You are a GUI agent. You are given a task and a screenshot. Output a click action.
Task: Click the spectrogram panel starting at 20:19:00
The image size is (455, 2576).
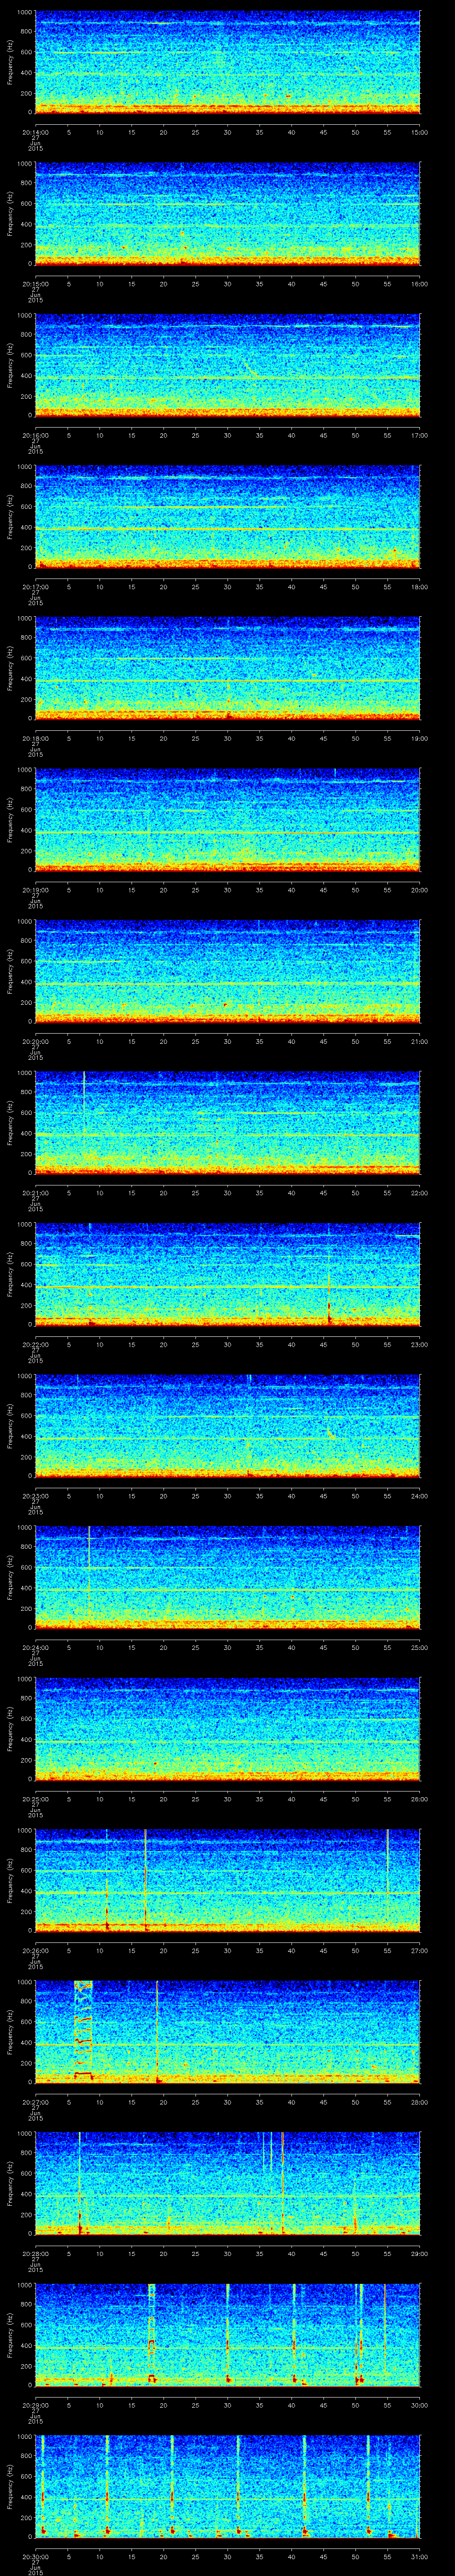[x=228, y=820]
